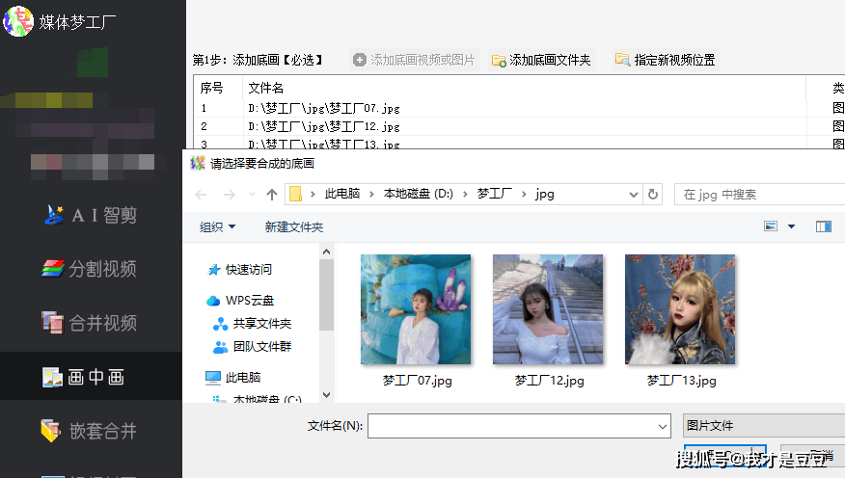Refresh the jpg folder
Screen dimensions: 845x478
coord(653,195)
